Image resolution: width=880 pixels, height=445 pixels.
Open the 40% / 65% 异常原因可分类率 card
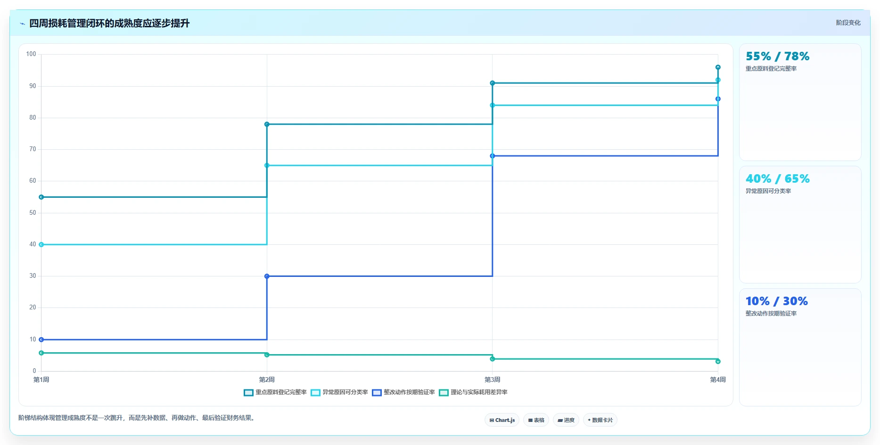[x=800, y=225]
